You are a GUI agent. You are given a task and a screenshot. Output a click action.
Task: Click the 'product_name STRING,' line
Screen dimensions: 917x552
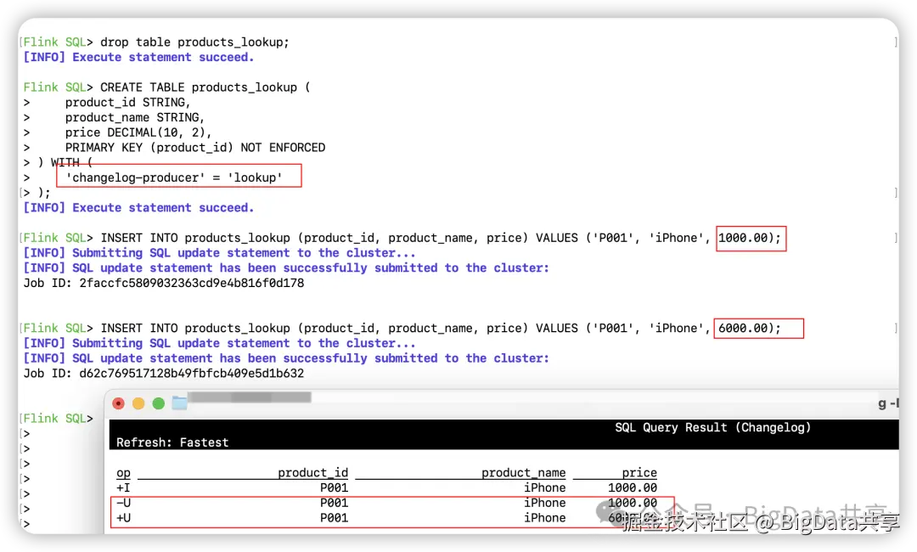point(135,117)
